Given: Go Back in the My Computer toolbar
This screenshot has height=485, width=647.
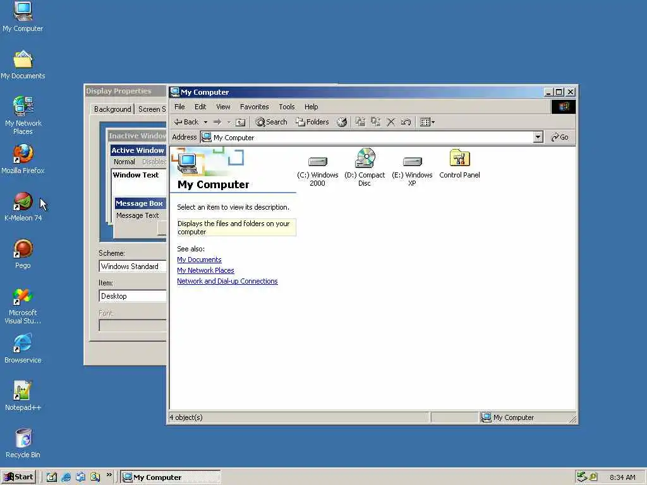Looking at the screenshot, I should click(x=186, y=122).
